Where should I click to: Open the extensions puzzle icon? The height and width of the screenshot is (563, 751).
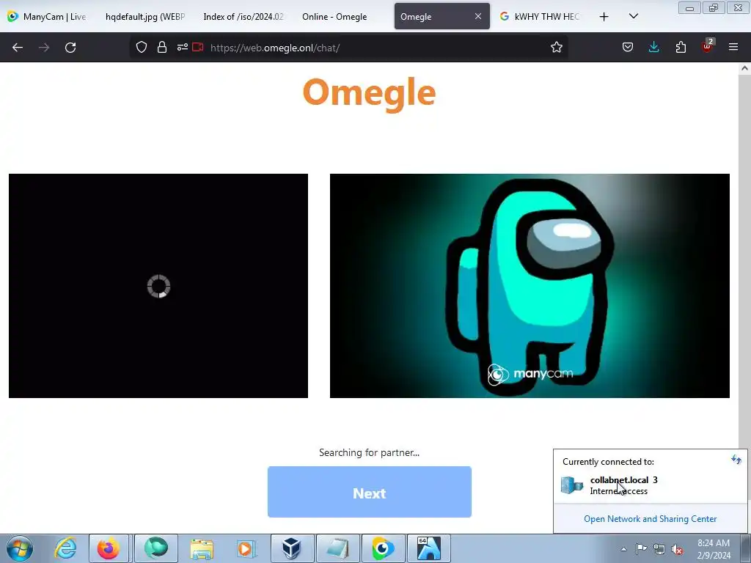tap(681, 48)
